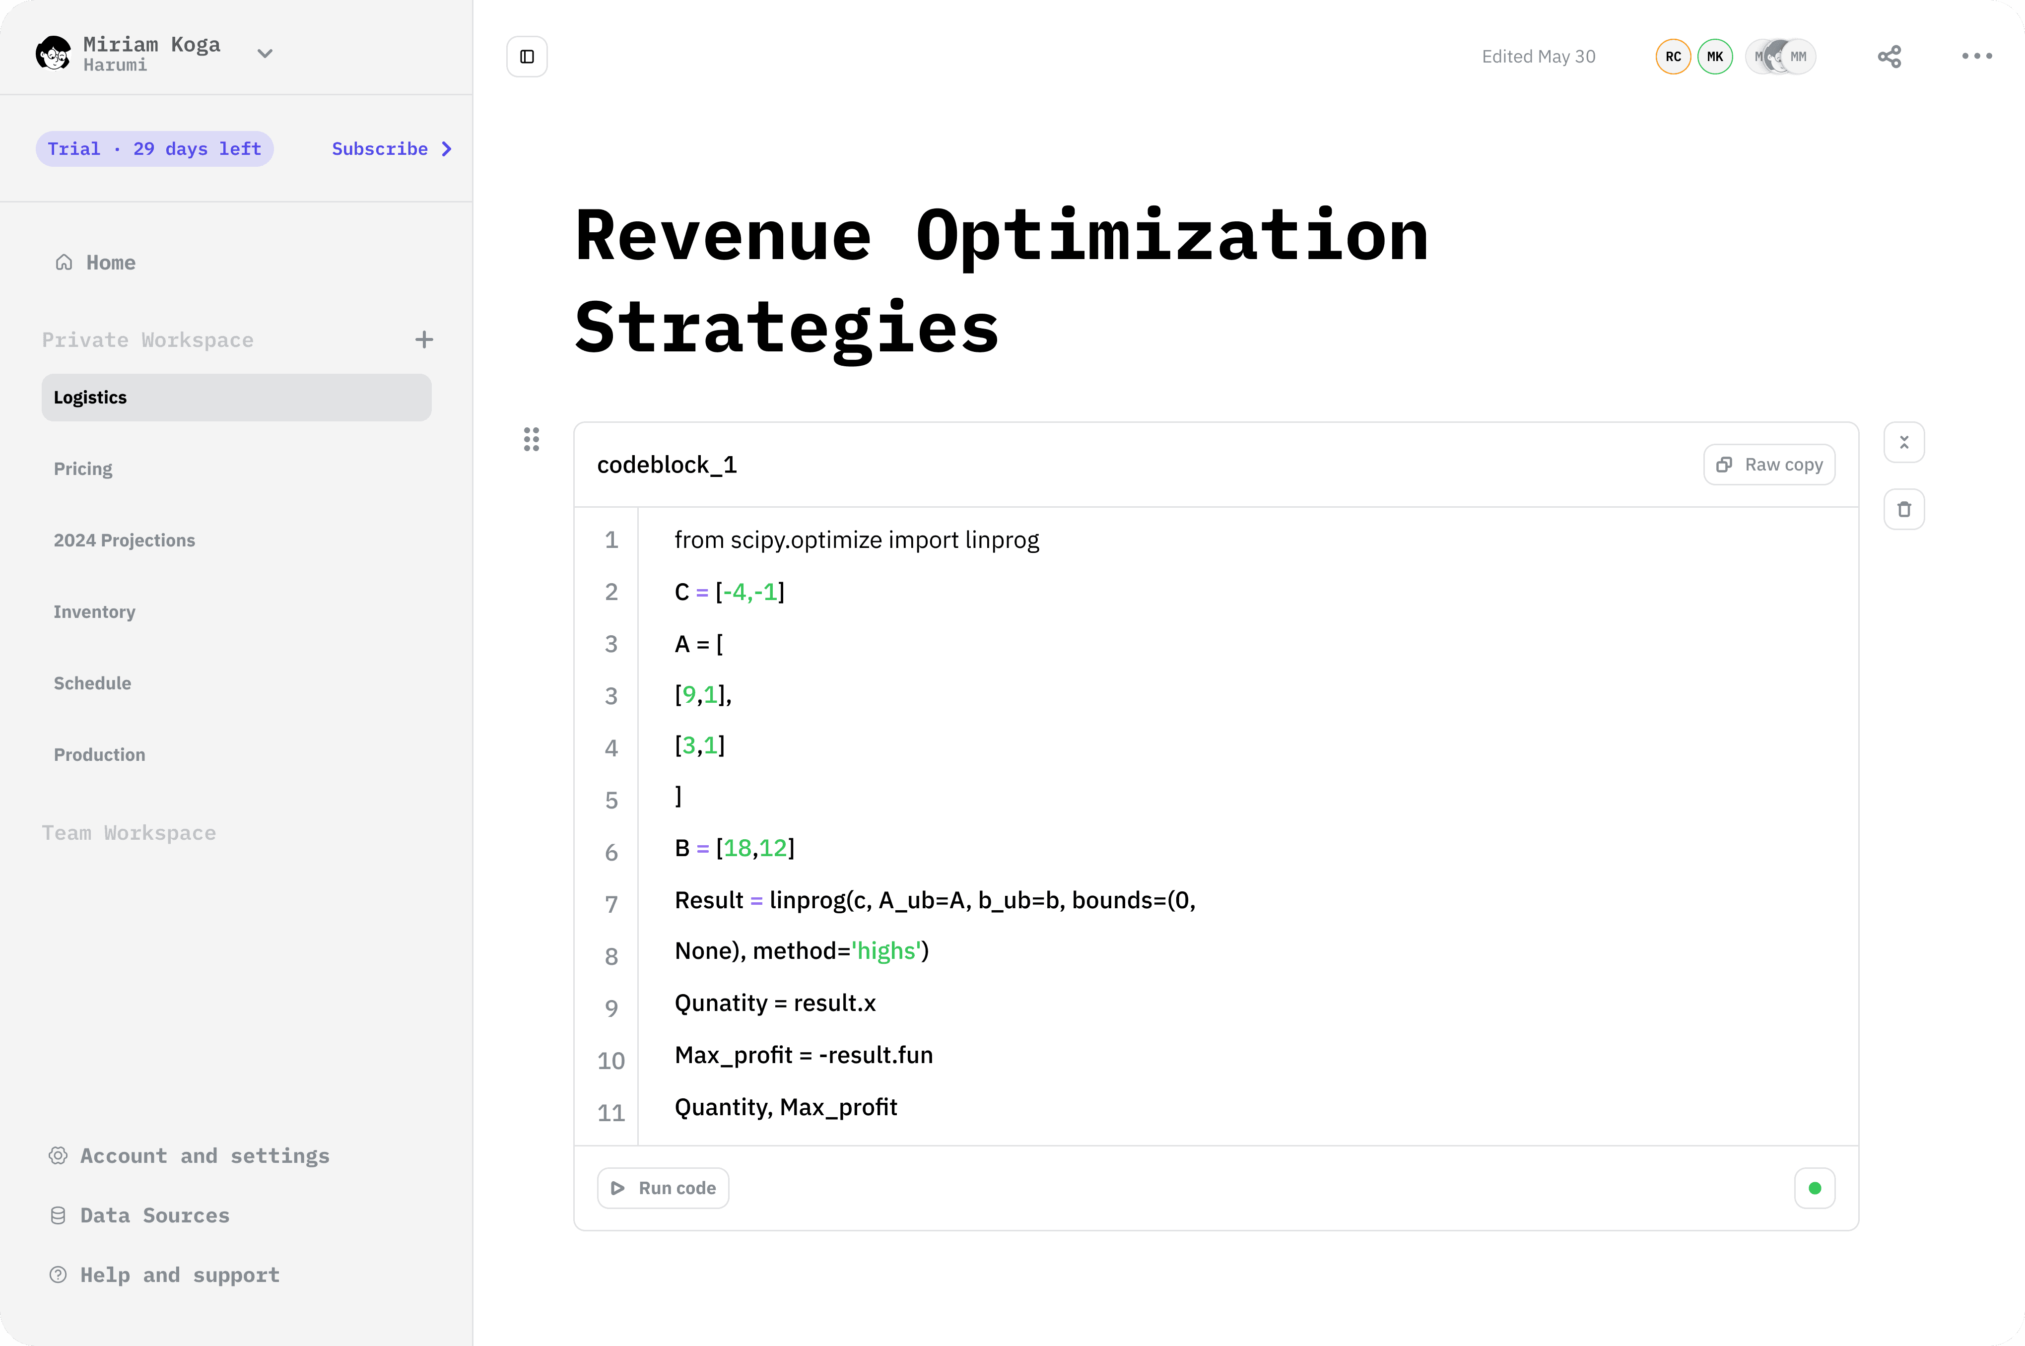The width and height of the screenshot is (2025, 1346).
Task: Open Data Sources
Action: tap(154, 1215)
